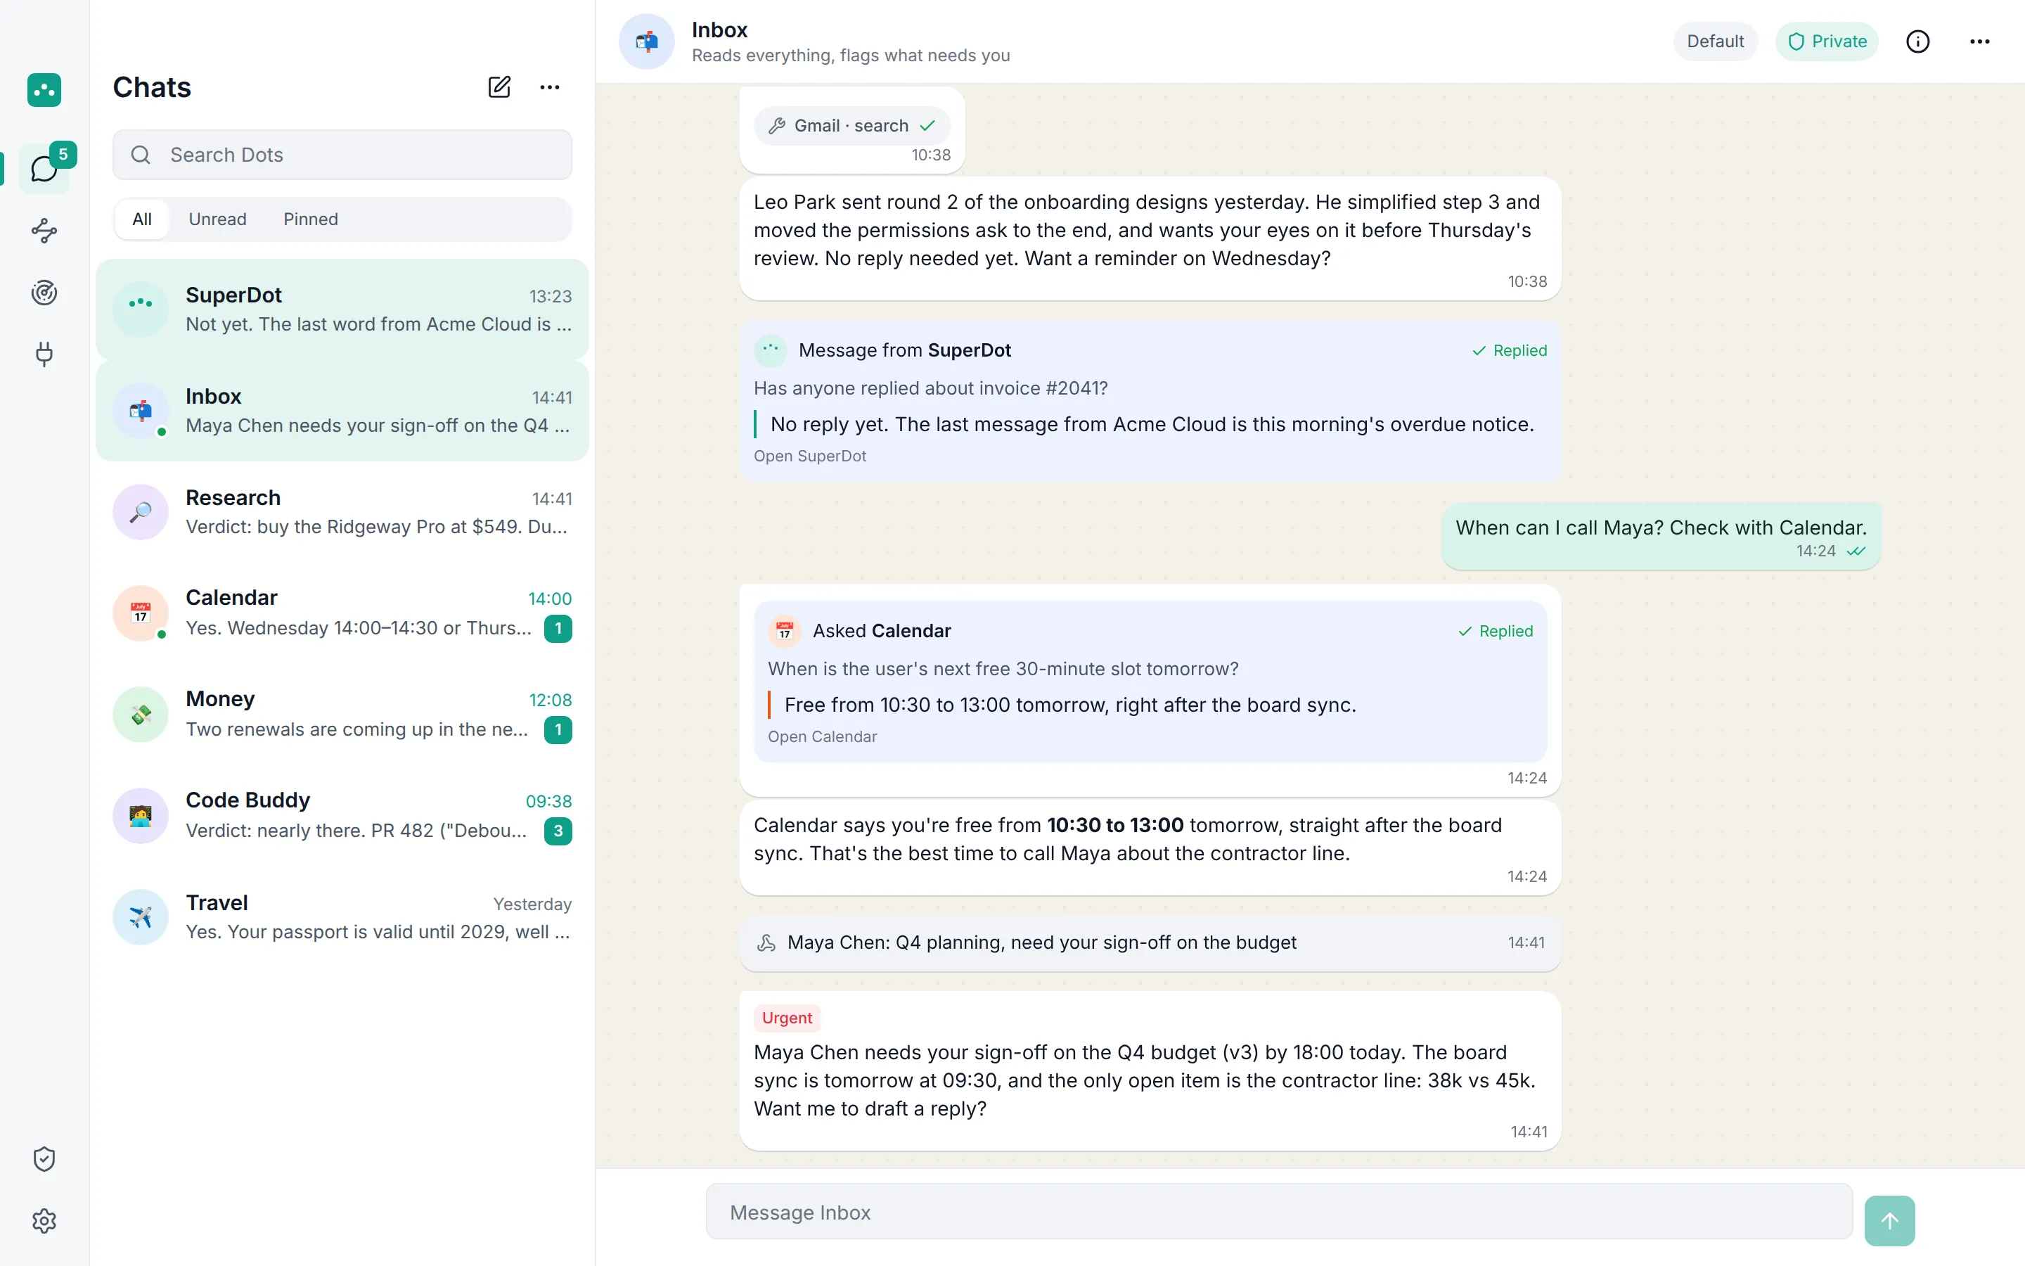Click the Open Calendar link

point(823,737)
